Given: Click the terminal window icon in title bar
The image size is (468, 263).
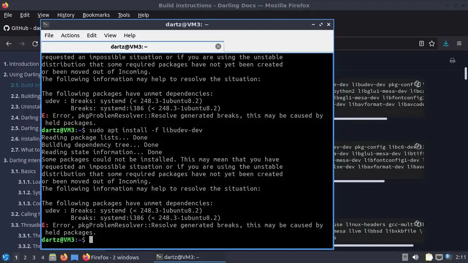Looking at the screenshot, I should point(46,24).
